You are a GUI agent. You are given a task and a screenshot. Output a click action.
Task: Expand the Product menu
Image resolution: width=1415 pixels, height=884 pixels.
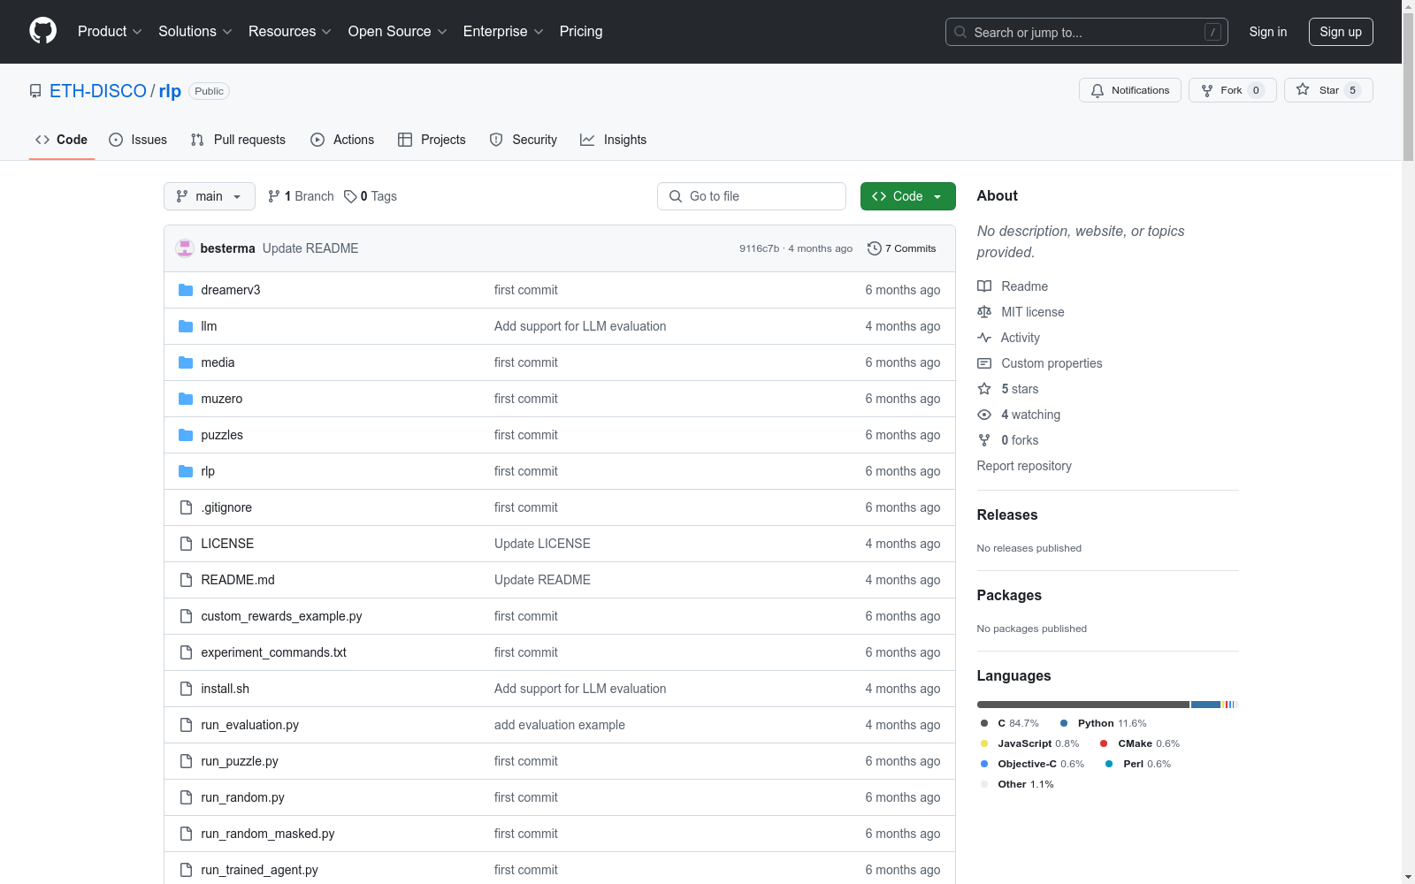[110, 31]
